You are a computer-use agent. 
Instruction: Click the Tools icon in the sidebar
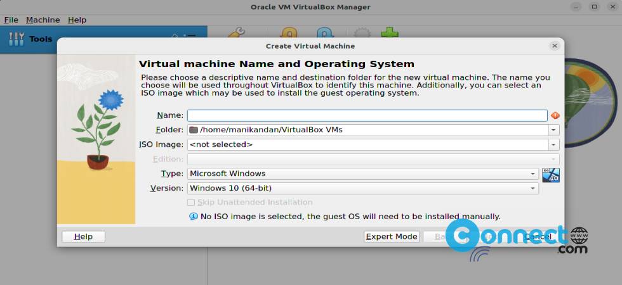pos(16,39)
